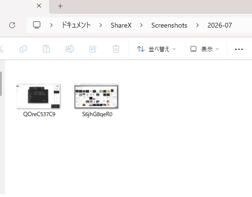Image resolution: width=252 pixels, height=197 pixels.
Task: Open a new tab with plus
Action: pos(60,6)
